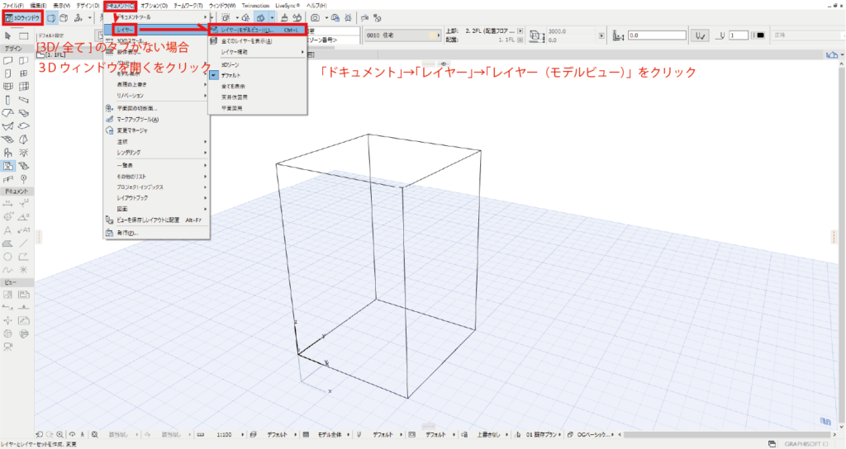Expand the ドキュメントツール submenu
Viewport: 846px width, 449px height.
pos(156,17)
